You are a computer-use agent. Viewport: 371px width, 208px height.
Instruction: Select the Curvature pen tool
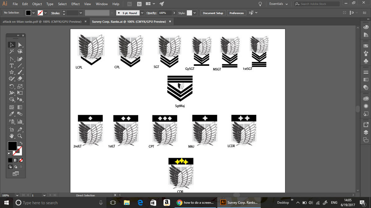point(20,59)
